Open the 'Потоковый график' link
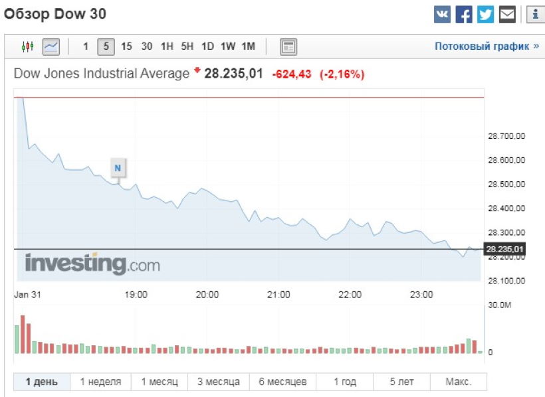The width and height of the screenshot is (545, 397). pos(487,46)
